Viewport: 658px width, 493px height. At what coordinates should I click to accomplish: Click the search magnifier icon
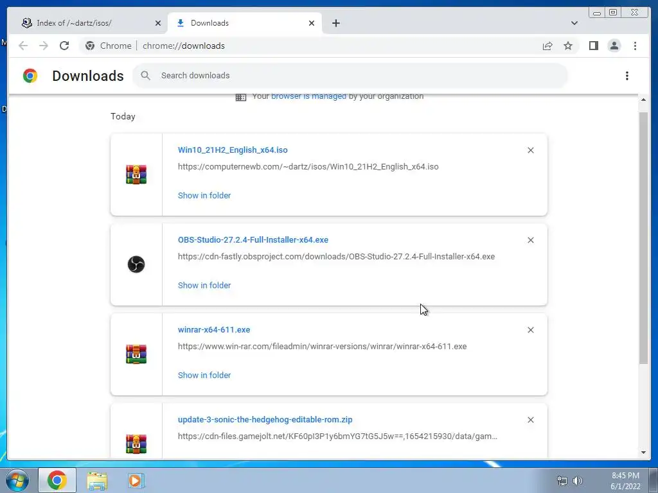146,76
